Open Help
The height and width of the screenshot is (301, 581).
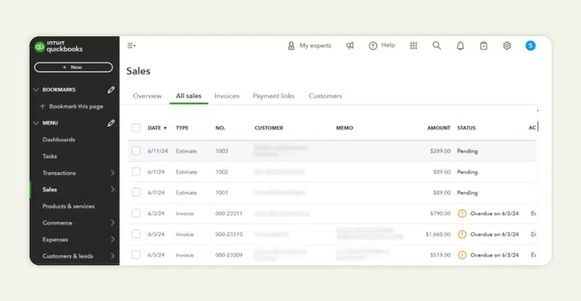(x=382, y=46)
